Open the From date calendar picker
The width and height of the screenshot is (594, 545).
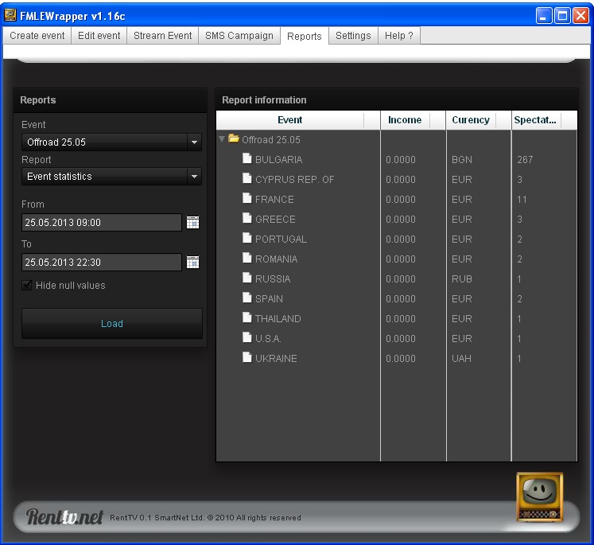(192, 223)
